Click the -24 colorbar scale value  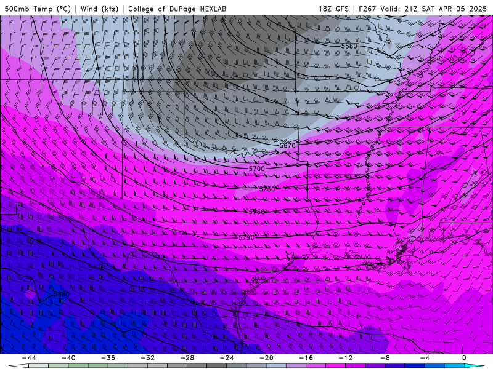tap(227, 358)
